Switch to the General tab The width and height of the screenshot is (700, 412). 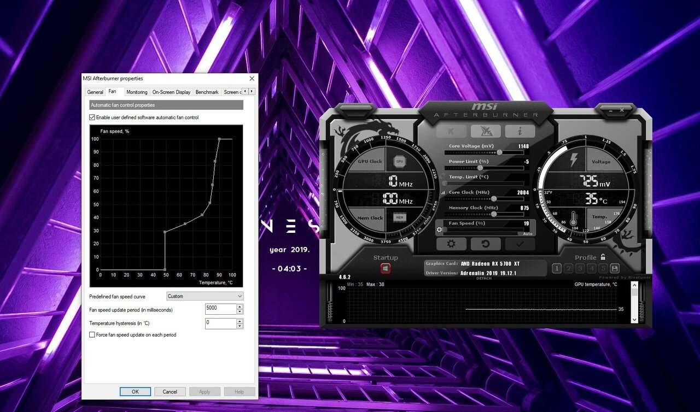(x=95, y=92)
